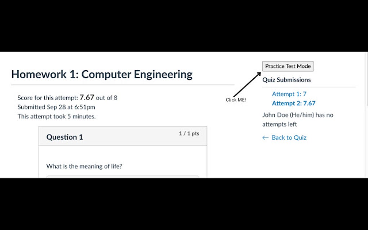368x230 pixels.
Task: Click the Quiz Submissions heading
Action: pyautogui.click(x=286, y=80)
